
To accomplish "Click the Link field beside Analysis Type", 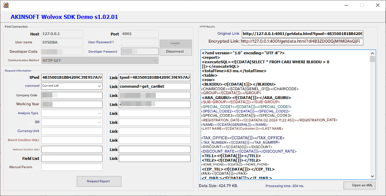I will [x=154, y=113].
